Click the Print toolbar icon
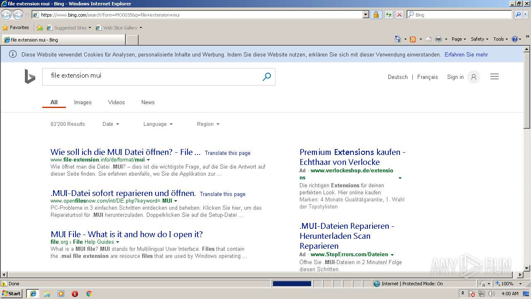 (438, 39)
